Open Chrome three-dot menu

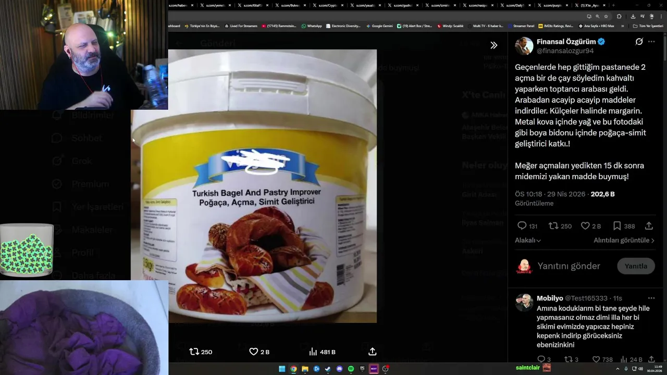click(661, 16)
